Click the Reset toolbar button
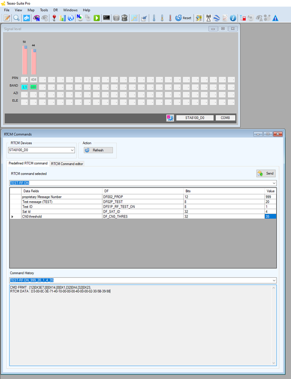291x379 pixels. tap(183, 18)
